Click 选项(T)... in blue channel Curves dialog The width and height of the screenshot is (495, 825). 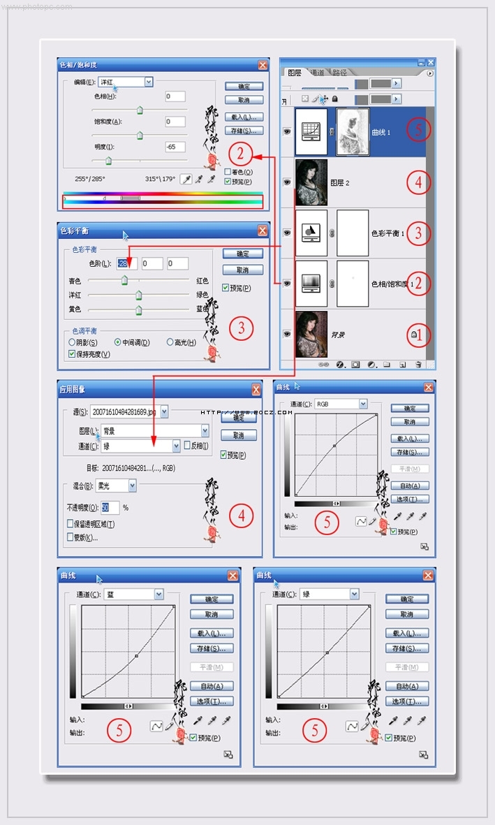click(212, 701)
